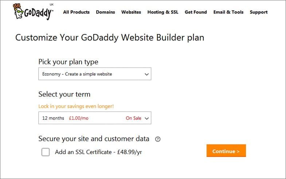Open the Domains menu
The width and height of the screenshot is (286, 179).
pos(105,12)
